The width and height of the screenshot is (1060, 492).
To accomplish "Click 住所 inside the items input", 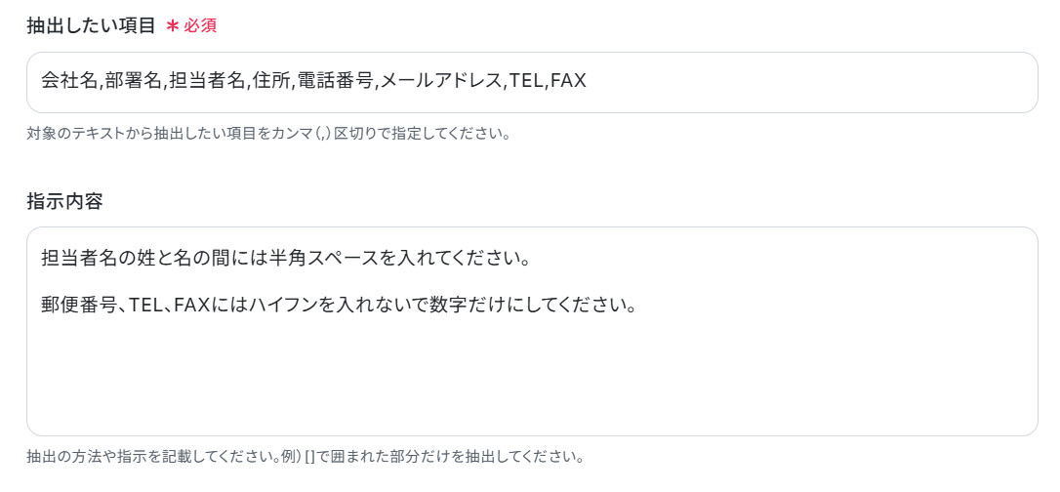I will [x=269, y=81].
